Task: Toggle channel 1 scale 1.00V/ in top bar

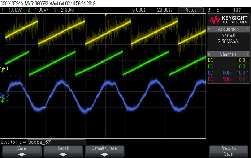Action: (15, 9)
